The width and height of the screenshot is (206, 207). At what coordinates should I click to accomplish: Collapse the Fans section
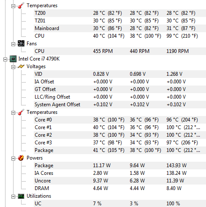coord(13,44)
